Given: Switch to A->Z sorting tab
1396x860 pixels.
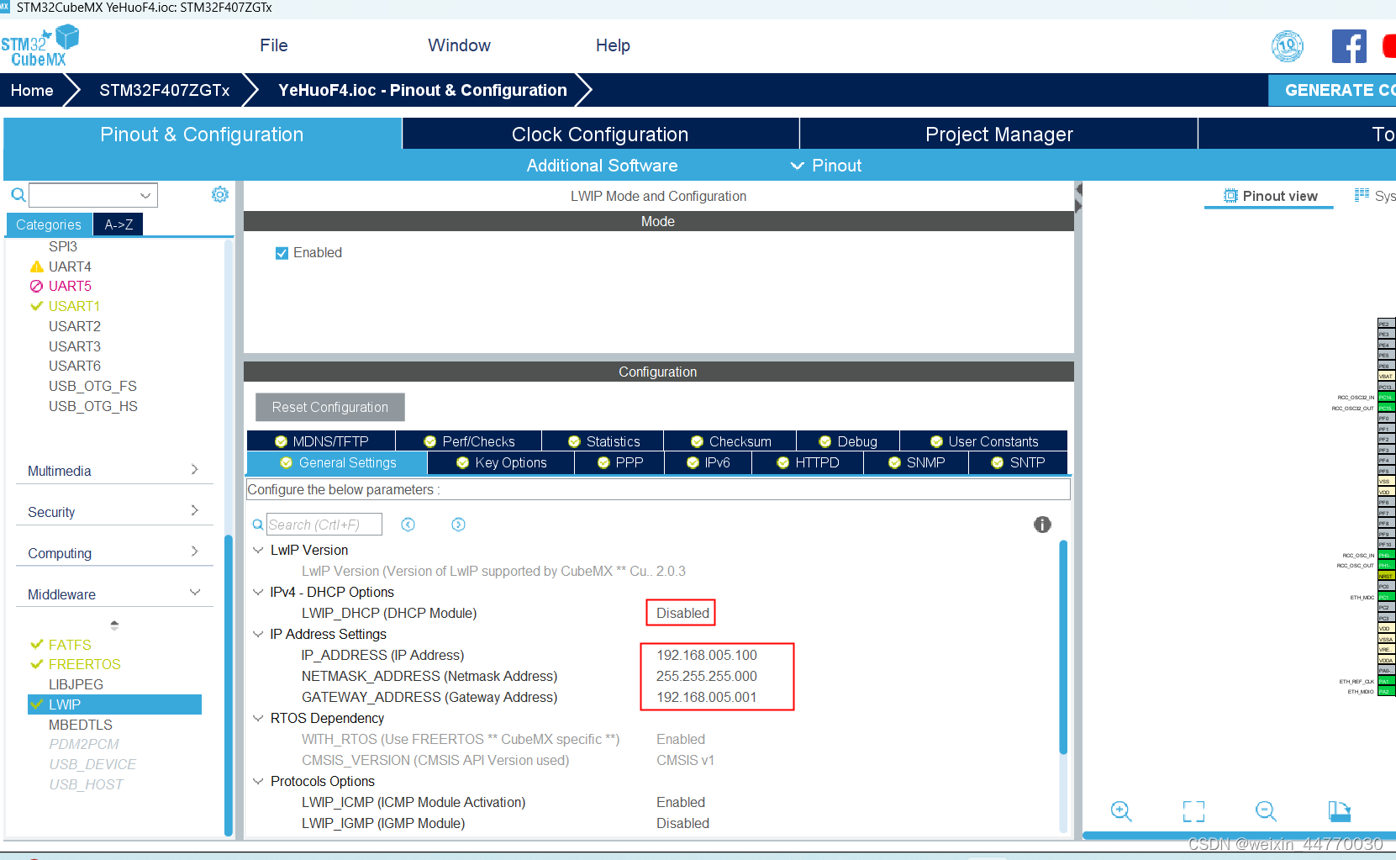Looking at the screenshot, I should pyautogui.click(x=119, y=224).
